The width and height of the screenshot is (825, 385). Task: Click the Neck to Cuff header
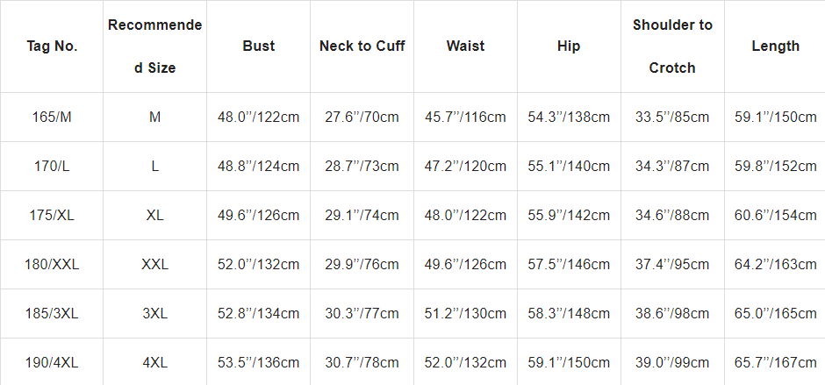click(362, 46)
